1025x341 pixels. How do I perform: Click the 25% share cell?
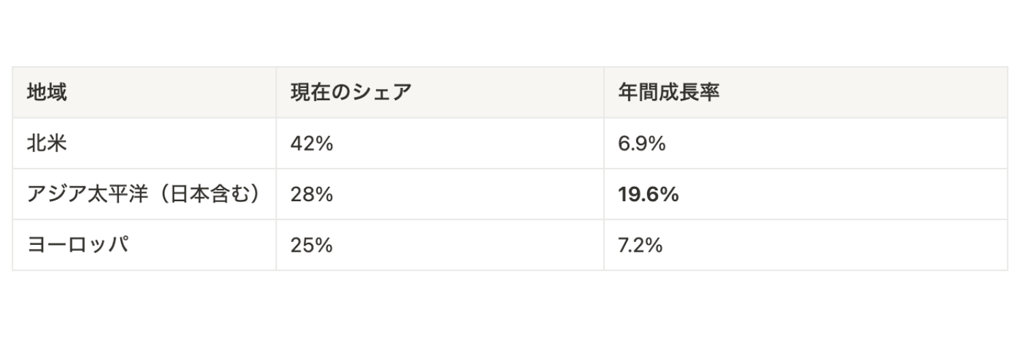[x=311, y=246]
